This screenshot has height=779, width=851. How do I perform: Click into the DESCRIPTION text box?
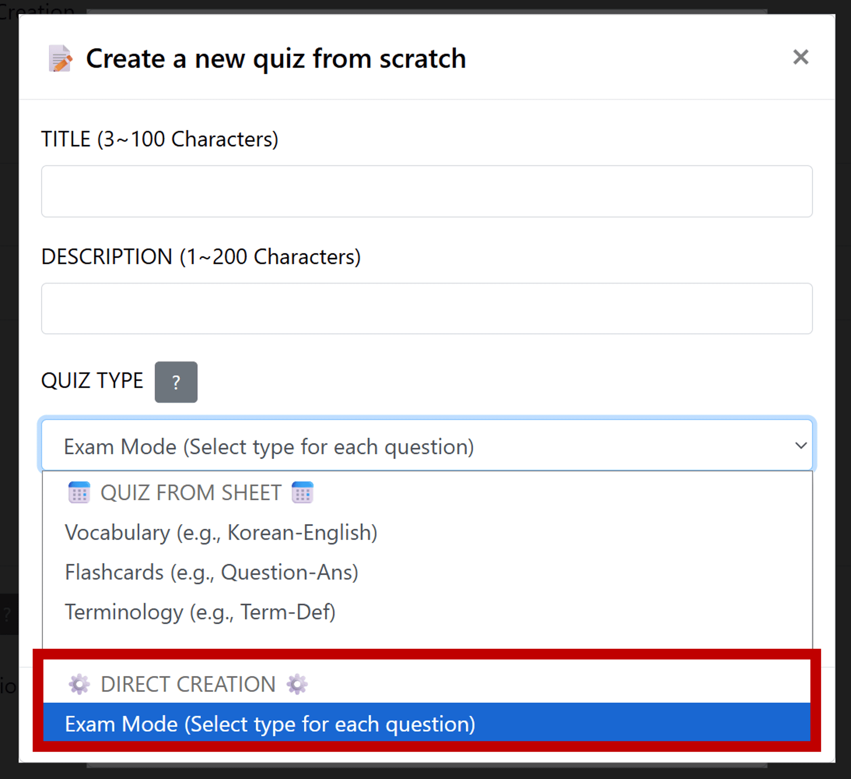tap(426, 308)
